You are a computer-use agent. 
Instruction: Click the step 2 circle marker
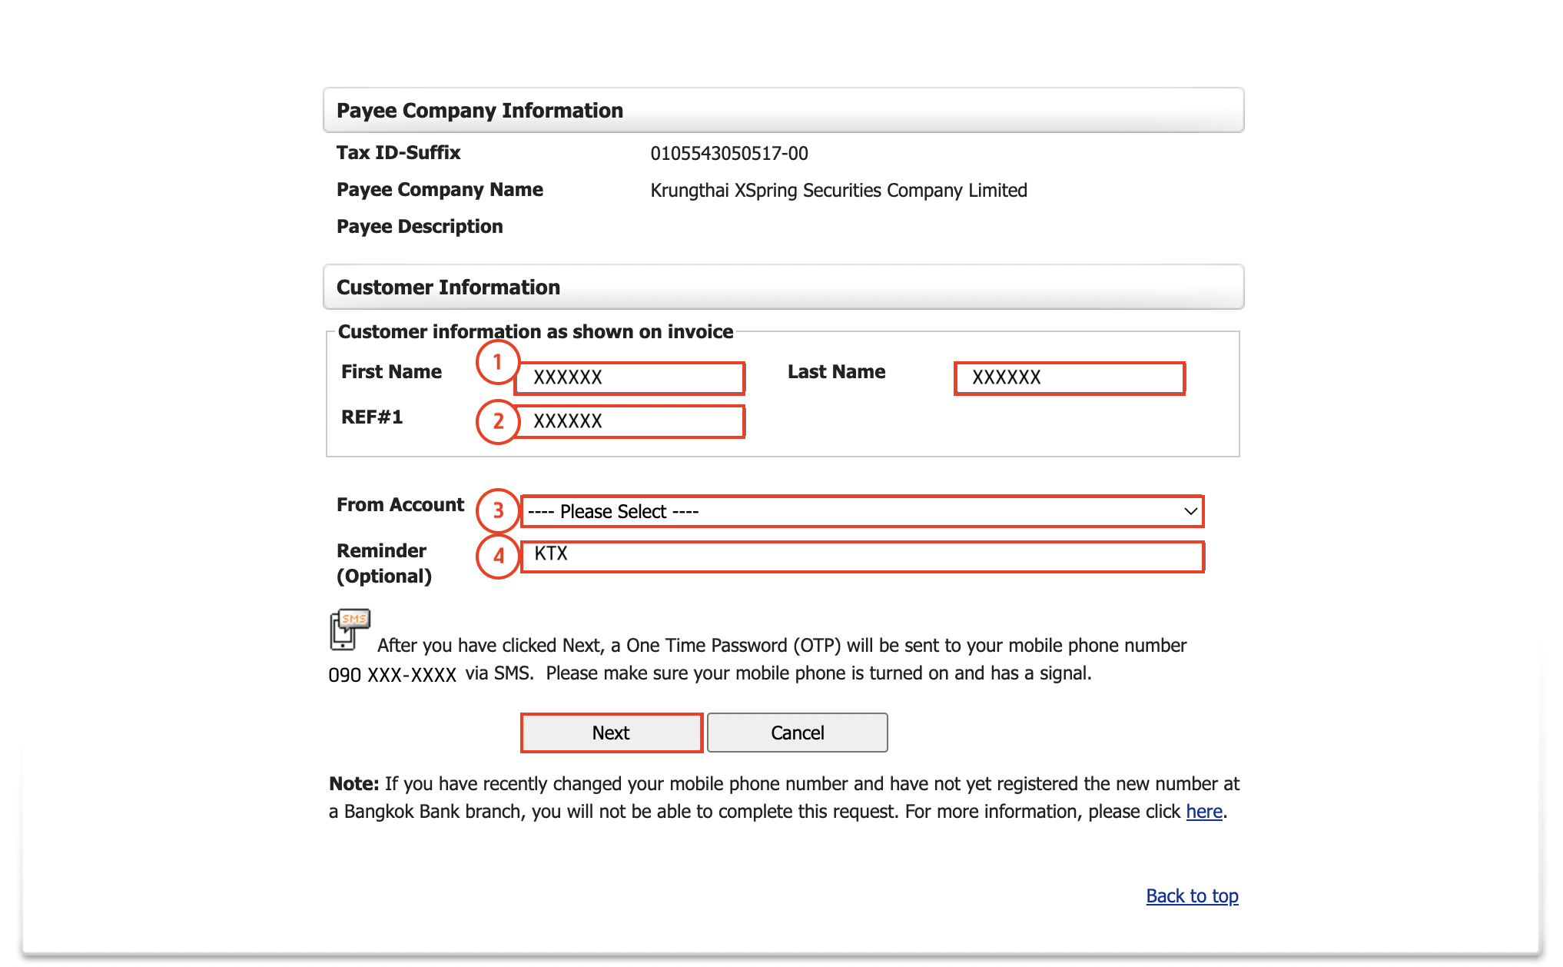[498, 421]
